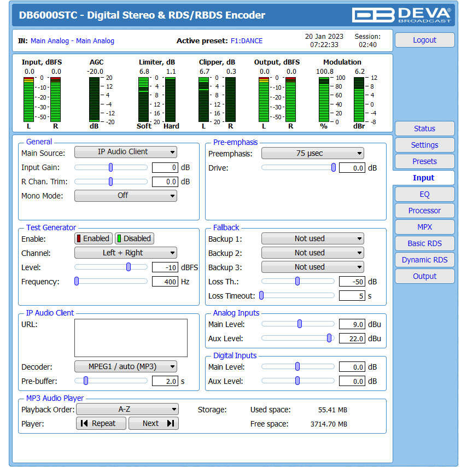Open the Basic RDS tab
Screen dimensions: 467x467
424,243
